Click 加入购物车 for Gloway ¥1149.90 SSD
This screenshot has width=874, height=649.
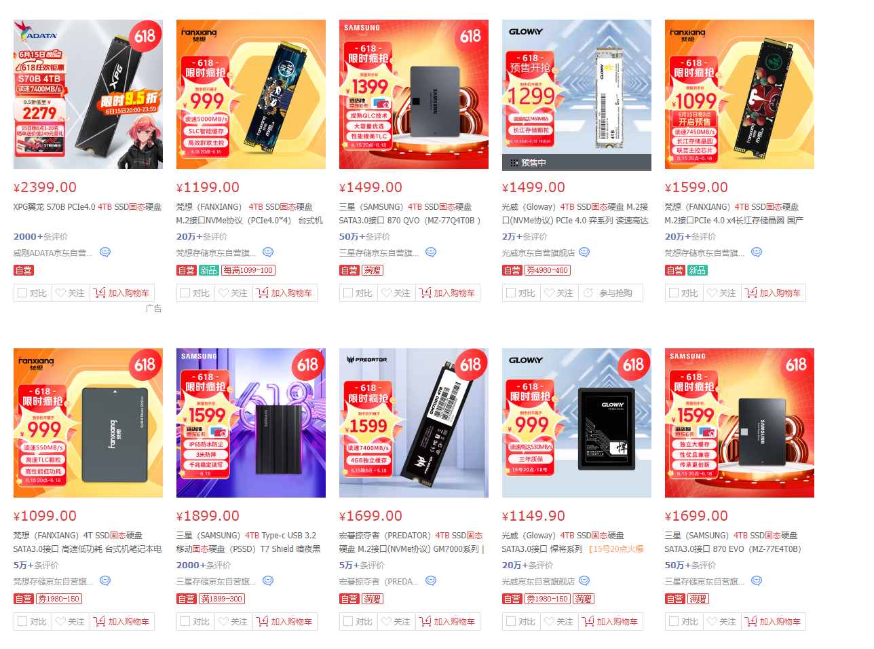coord(611,621)
